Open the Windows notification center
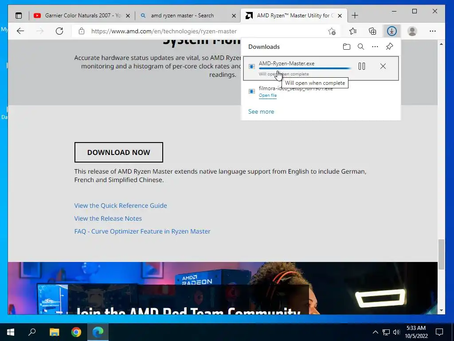 point(439,332)
